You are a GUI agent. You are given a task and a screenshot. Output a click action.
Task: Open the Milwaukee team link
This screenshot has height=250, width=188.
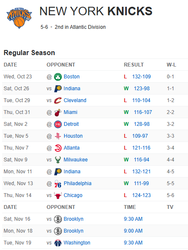point(76,160)
